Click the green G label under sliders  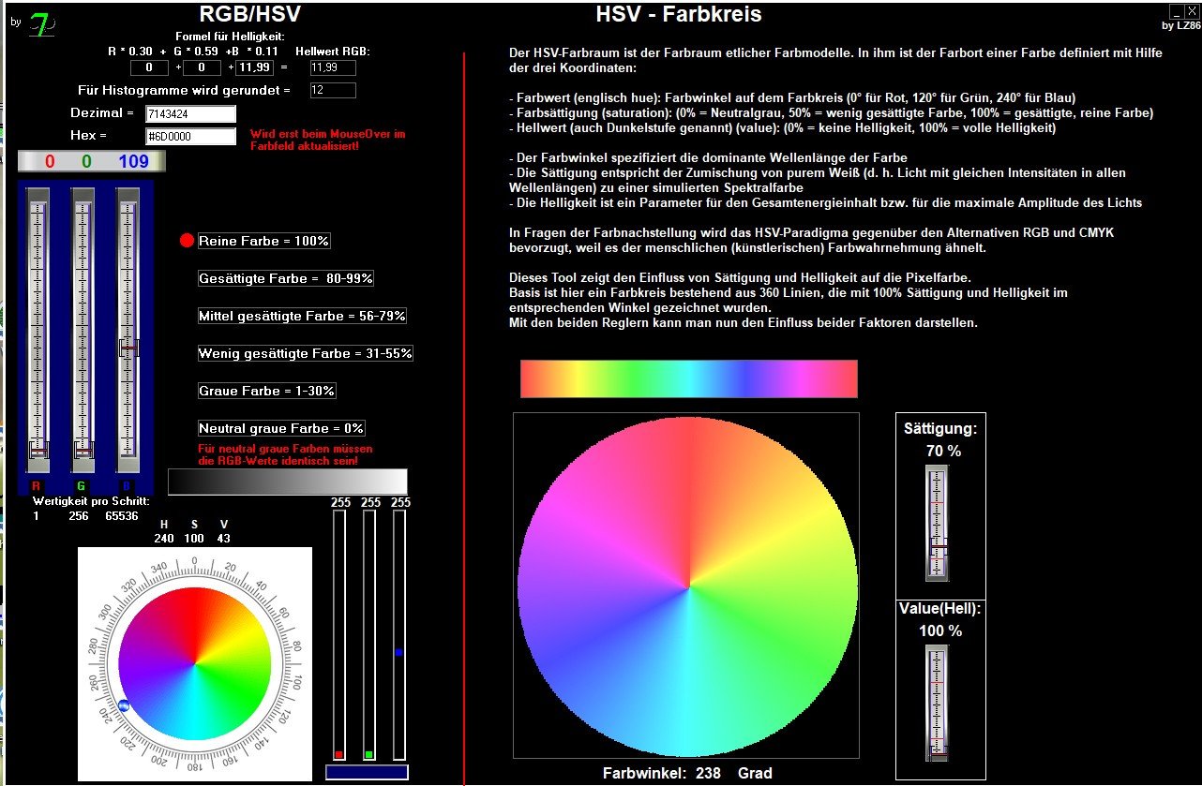pyautogui.click(x=82, y=486)
